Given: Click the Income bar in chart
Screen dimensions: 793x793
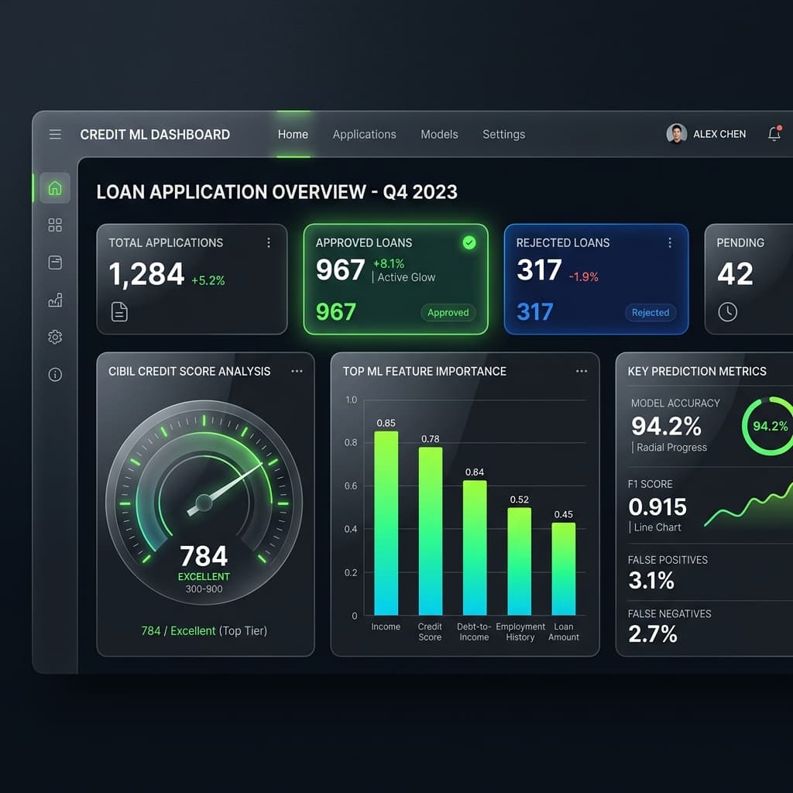Looking at the screenshot, I should click(386, 523).
